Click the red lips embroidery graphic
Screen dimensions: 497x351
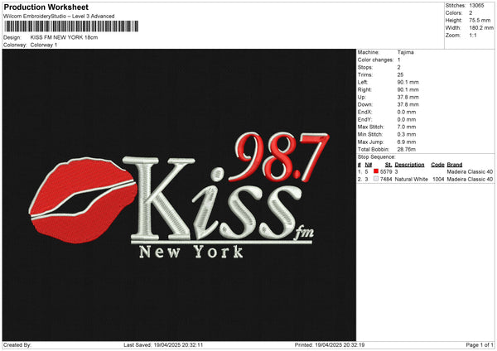[x=83, y=200]
